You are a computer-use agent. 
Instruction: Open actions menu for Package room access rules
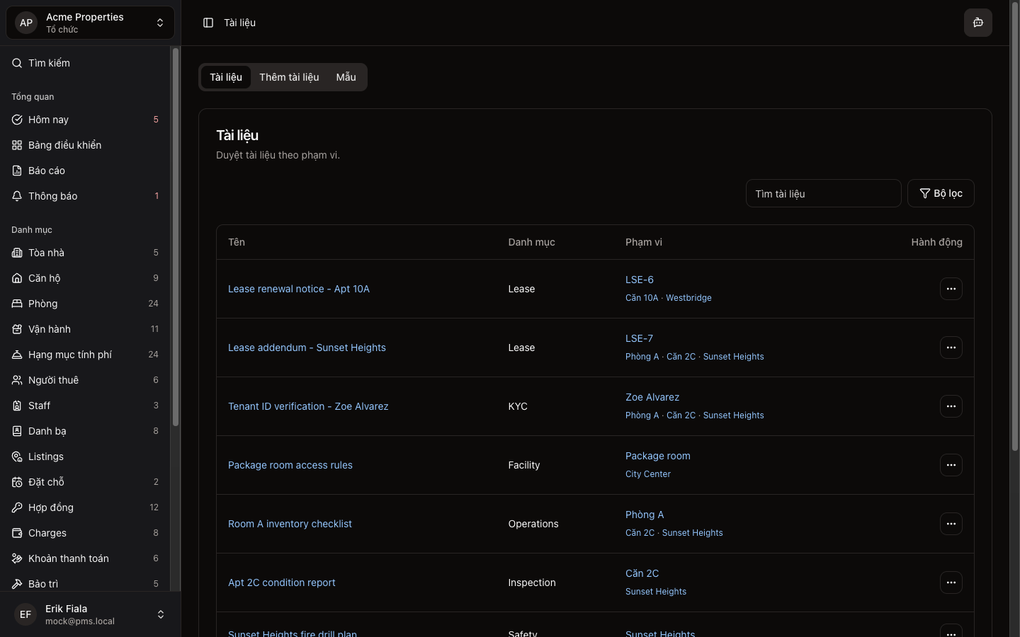[951, 465]
